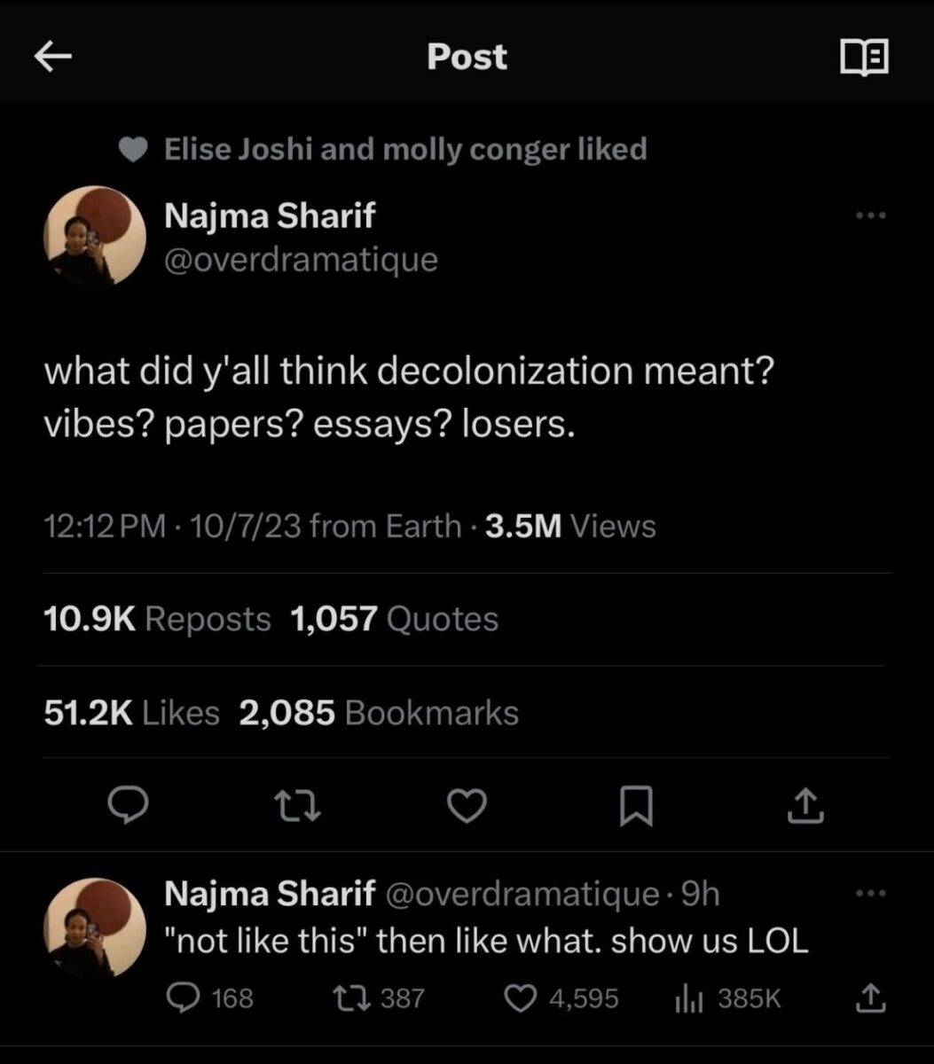
Task: Reply to the "not like this" post
Action: (x=184, y=998)
